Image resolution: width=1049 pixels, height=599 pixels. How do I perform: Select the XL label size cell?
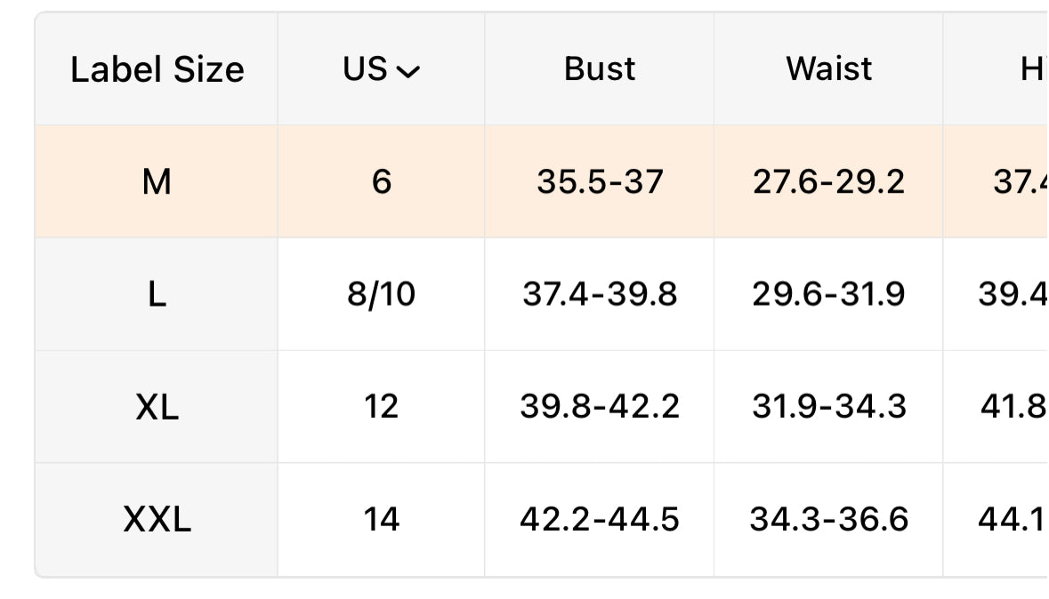coord(157,406)
